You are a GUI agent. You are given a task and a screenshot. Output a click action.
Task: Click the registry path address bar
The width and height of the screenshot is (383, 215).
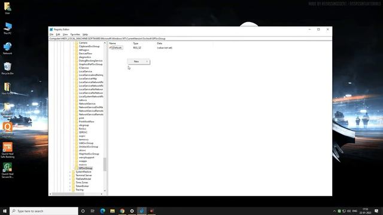[190, 38]
